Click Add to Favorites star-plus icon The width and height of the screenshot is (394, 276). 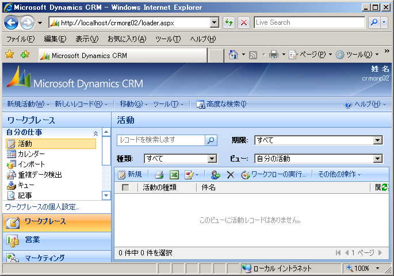click(x=25, y=54)
